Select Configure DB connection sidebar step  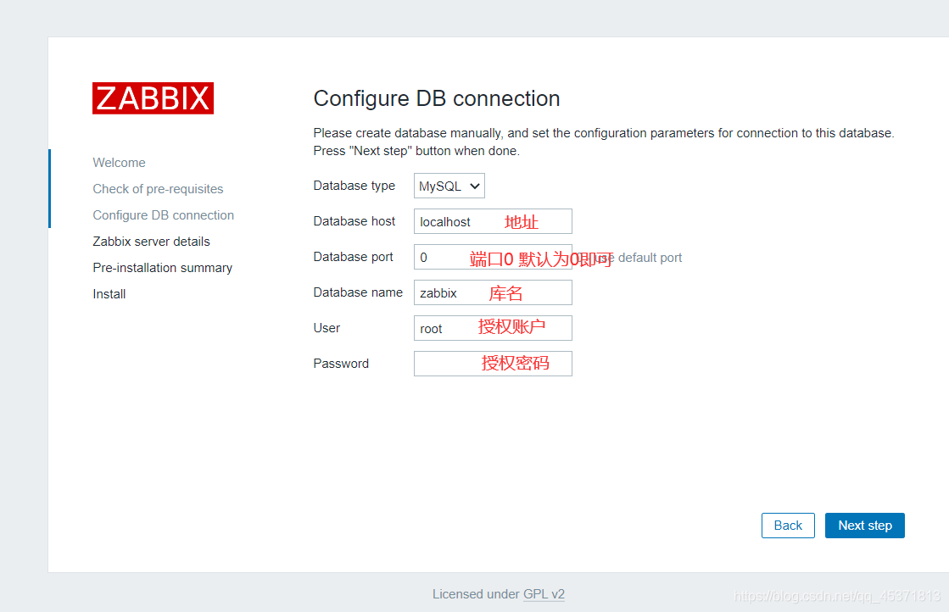click(164, 215)
